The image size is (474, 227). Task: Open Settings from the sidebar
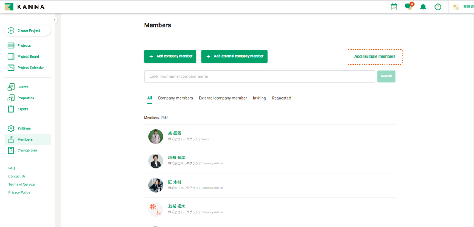[24, 129]
